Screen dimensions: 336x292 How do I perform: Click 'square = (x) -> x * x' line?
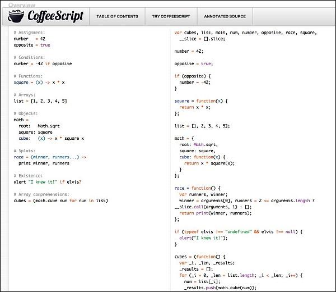tap(39, 83)
